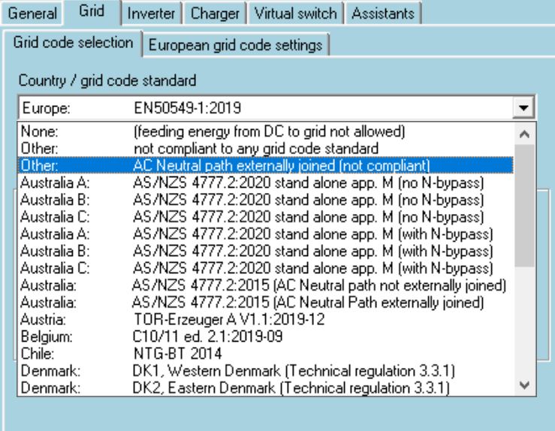
Task: Choose Denmark DK2, Eastern Denmark
Action: click(x=265, y=388)
